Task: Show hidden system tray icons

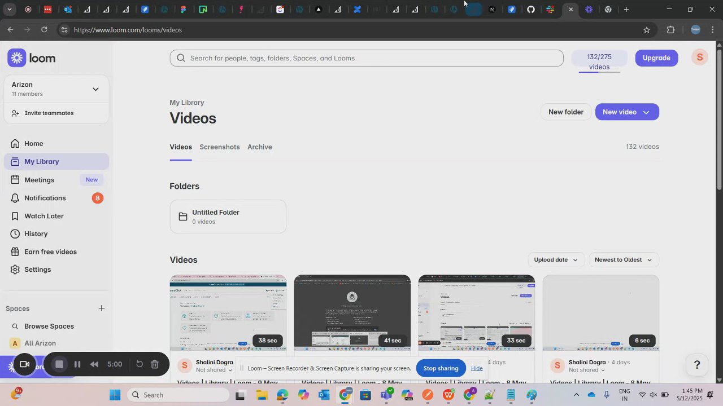Action: 576,395
